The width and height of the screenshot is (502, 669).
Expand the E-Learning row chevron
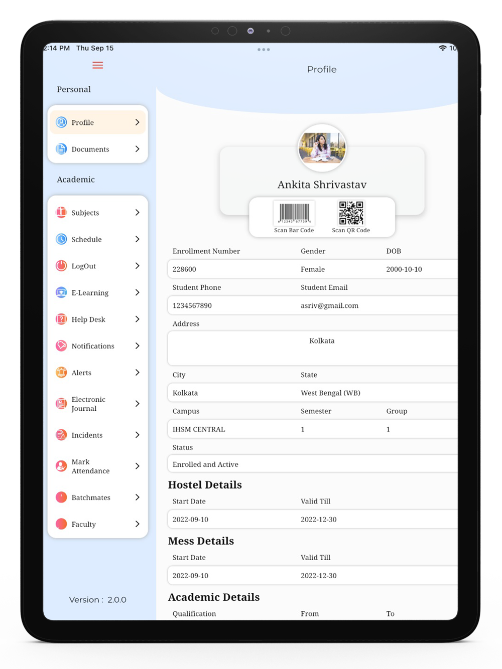[x=137, y=292]
